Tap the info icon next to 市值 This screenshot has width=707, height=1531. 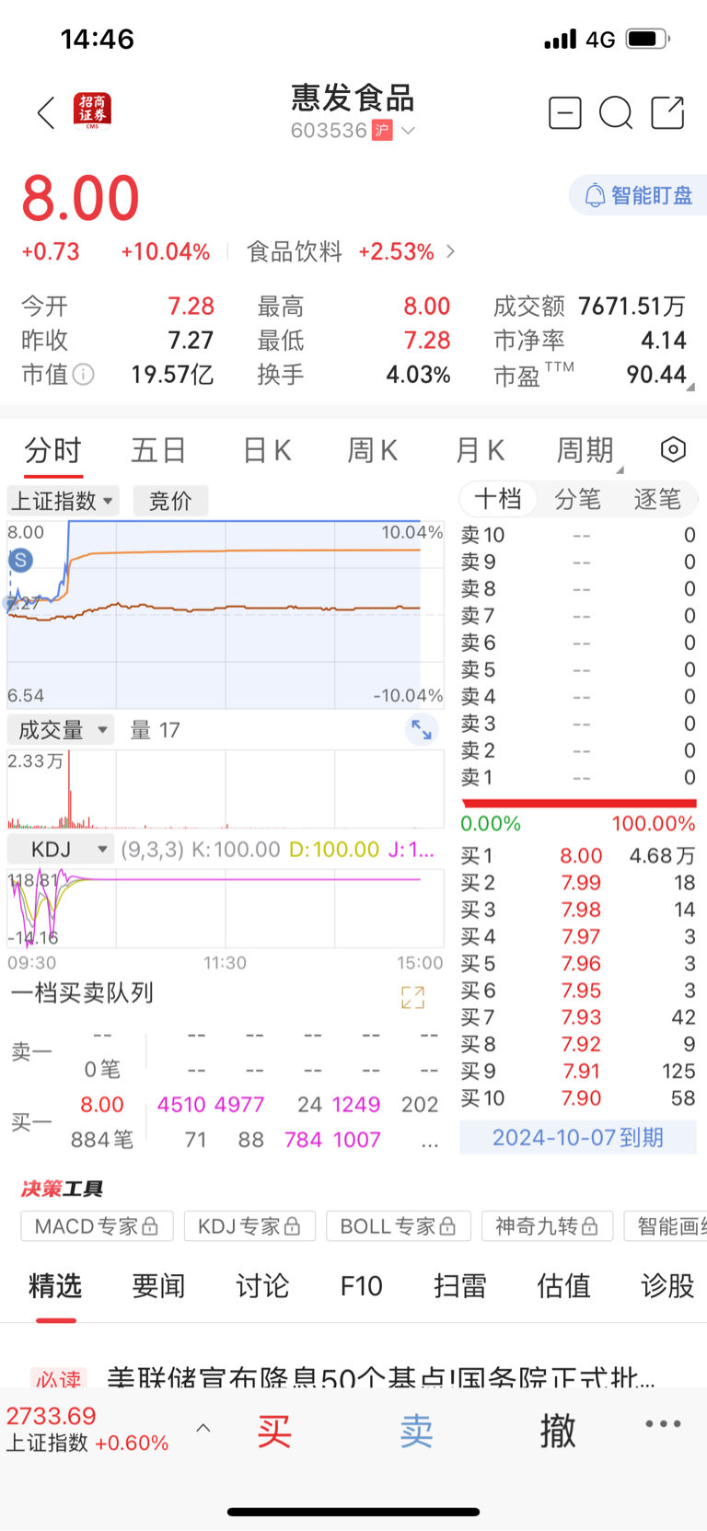tap(83, 375)
